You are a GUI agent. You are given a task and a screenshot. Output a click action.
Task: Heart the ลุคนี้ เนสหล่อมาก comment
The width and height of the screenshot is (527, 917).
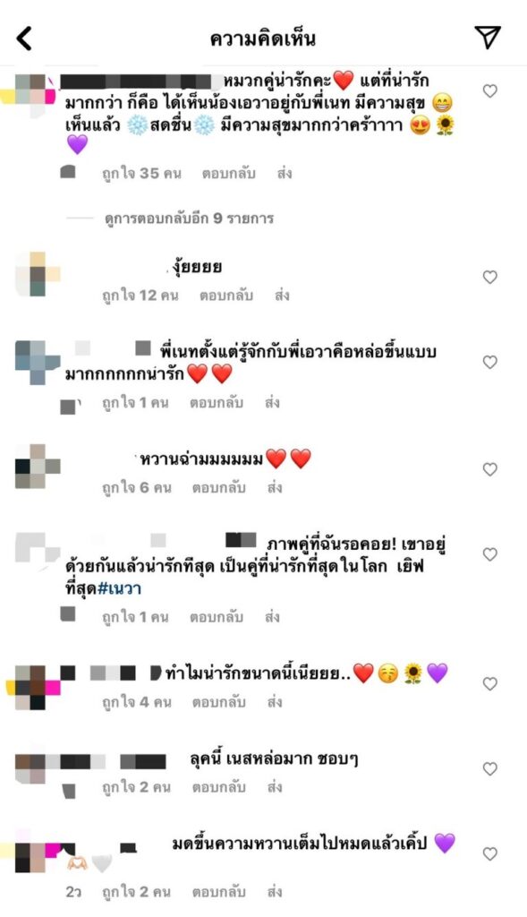point(489,768)
